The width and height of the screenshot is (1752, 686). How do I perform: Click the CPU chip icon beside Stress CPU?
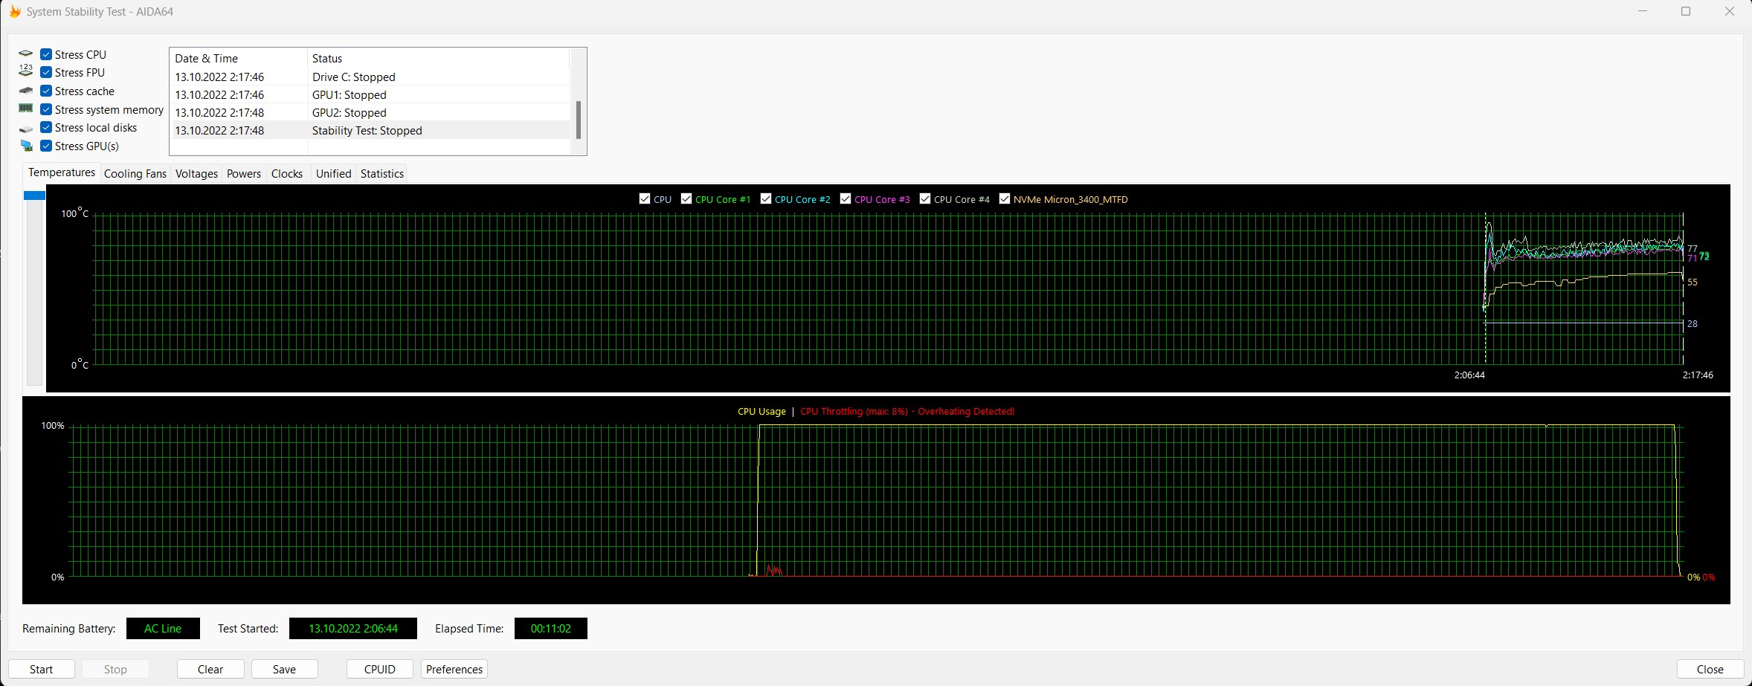pos(26,54)
